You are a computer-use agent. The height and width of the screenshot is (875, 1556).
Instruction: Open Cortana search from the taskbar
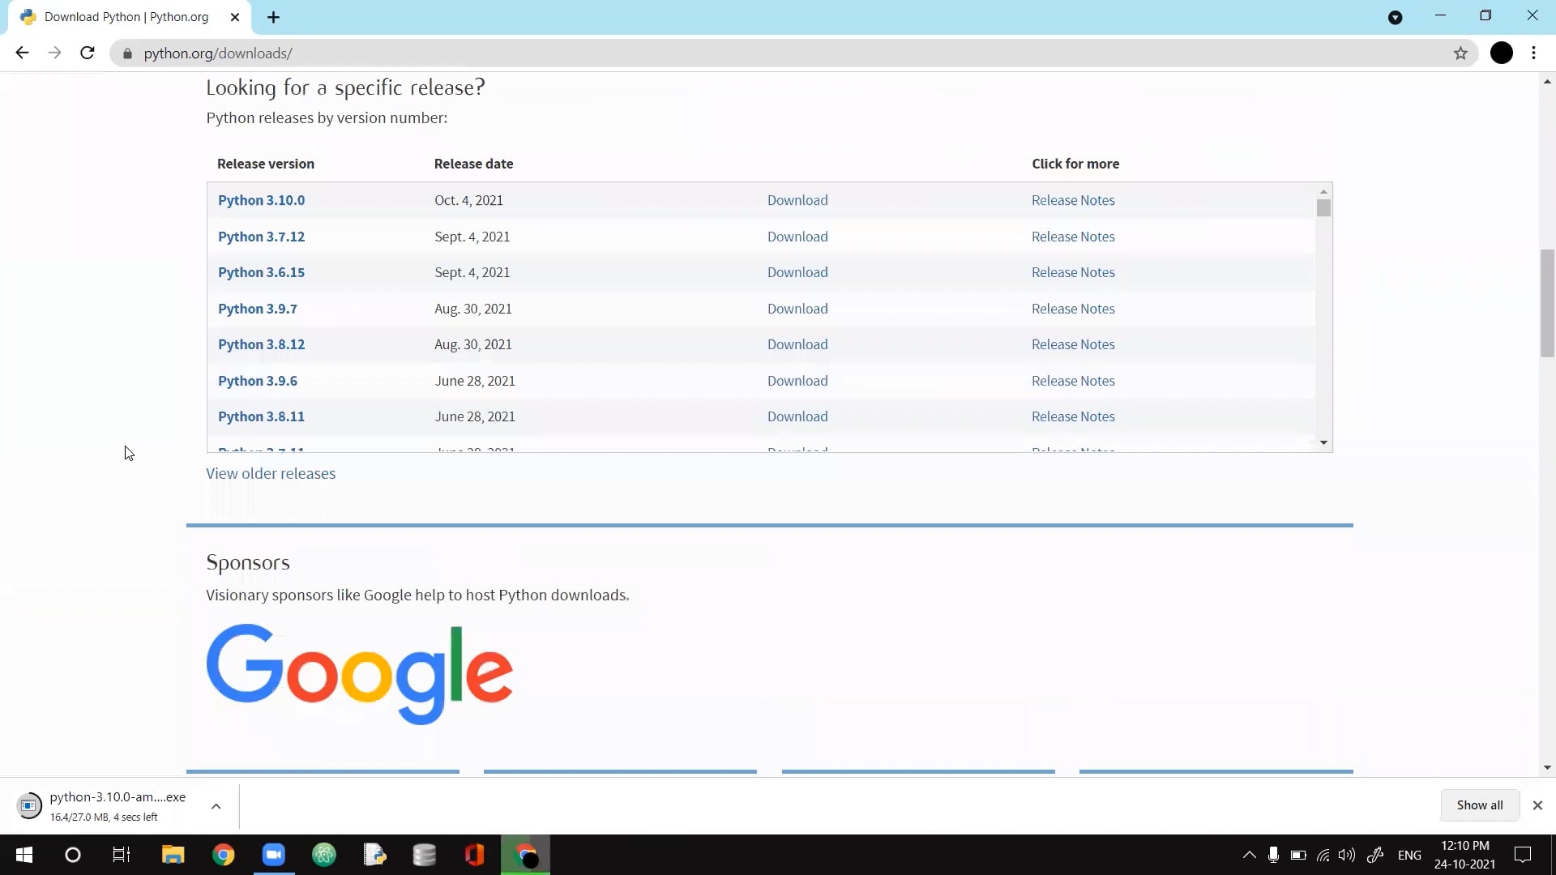point(72,855)
